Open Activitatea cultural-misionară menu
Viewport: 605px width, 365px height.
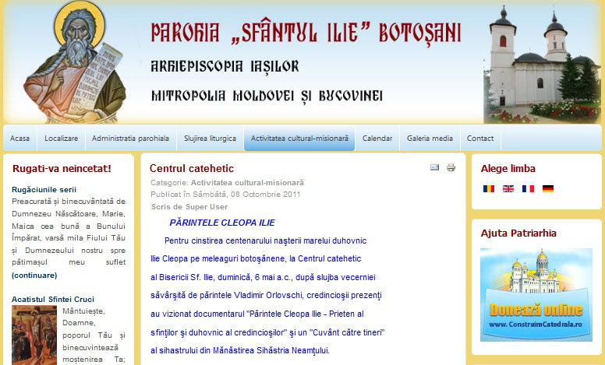coord(299,138)
